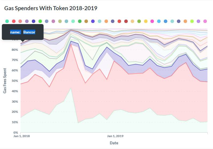Click the Bancor name tooltip
The height and width of the screenshot is (149, 213).
click(x=23, y=32)
